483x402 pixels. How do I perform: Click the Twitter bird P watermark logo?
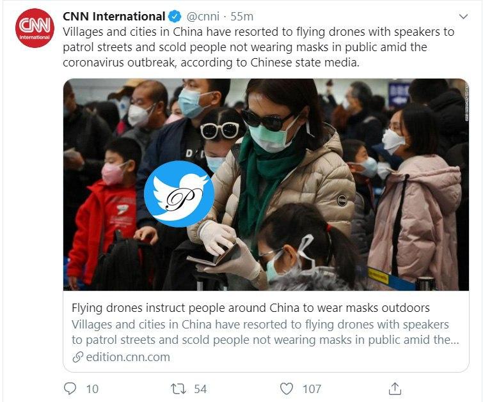pos(179,194)
